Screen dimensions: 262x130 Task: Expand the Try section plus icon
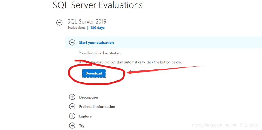click(x=72, y=125)
